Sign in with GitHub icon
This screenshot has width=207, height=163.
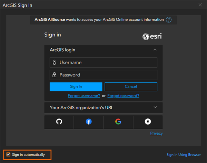click(x=59, y=121)
